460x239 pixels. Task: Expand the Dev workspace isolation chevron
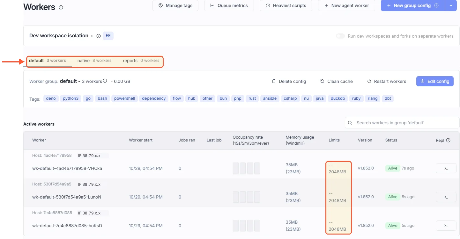tap(92, 36)
